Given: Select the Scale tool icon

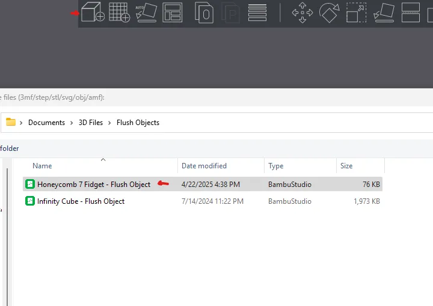Looking at the screenshot, I should (356, 13).
